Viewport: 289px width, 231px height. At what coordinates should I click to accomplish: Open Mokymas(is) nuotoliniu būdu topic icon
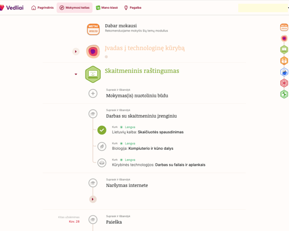93,93
